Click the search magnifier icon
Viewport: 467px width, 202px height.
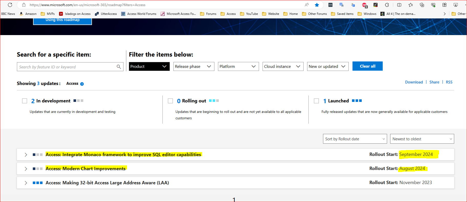click(x=119, y=67)
